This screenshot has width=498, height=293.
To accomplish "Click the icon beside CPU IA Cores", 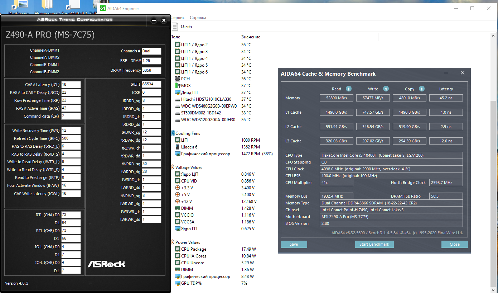I will click(178, 256).
